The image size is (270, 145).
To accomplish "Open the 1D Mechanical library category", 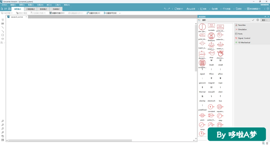I will coord(244,42).
